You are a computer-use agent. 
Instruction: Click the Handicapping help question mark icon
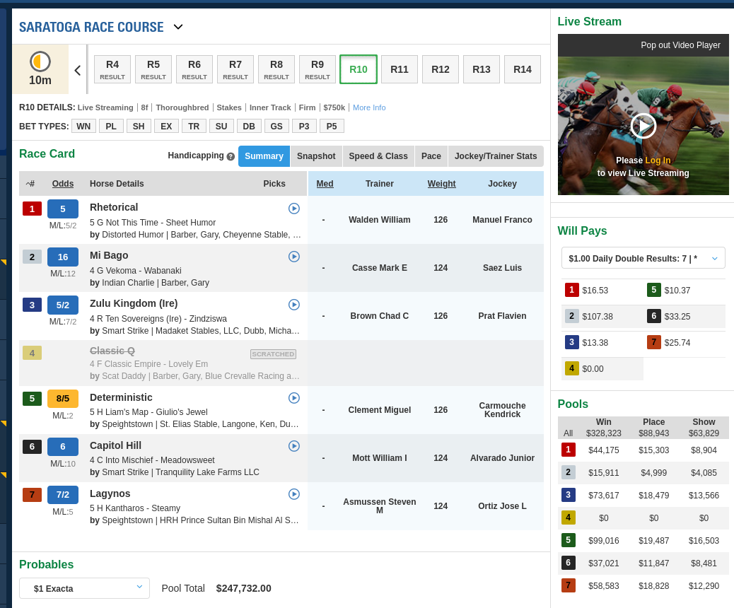click(231, 157)
